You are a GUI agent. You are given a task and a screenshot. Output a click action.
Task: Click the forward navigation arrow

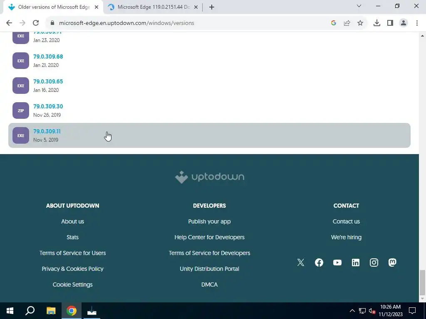coord(22,23)
